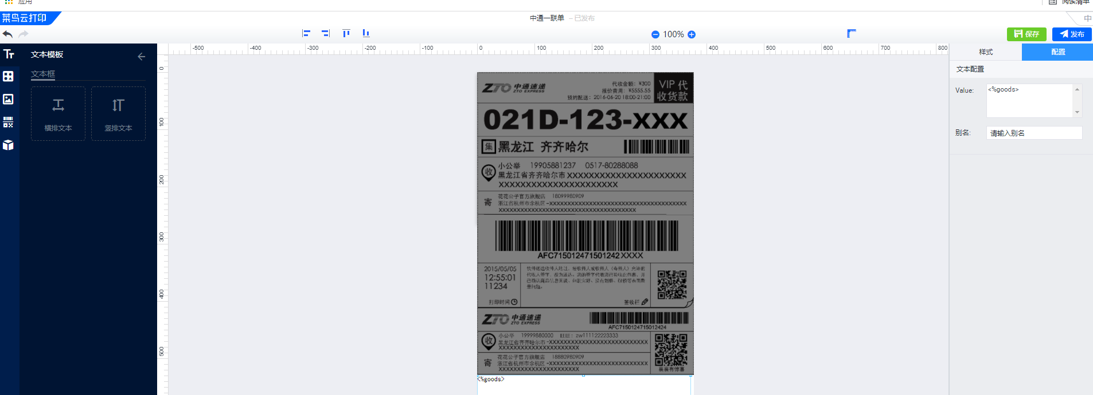Align selected elements to the bottom

point(366,34)
